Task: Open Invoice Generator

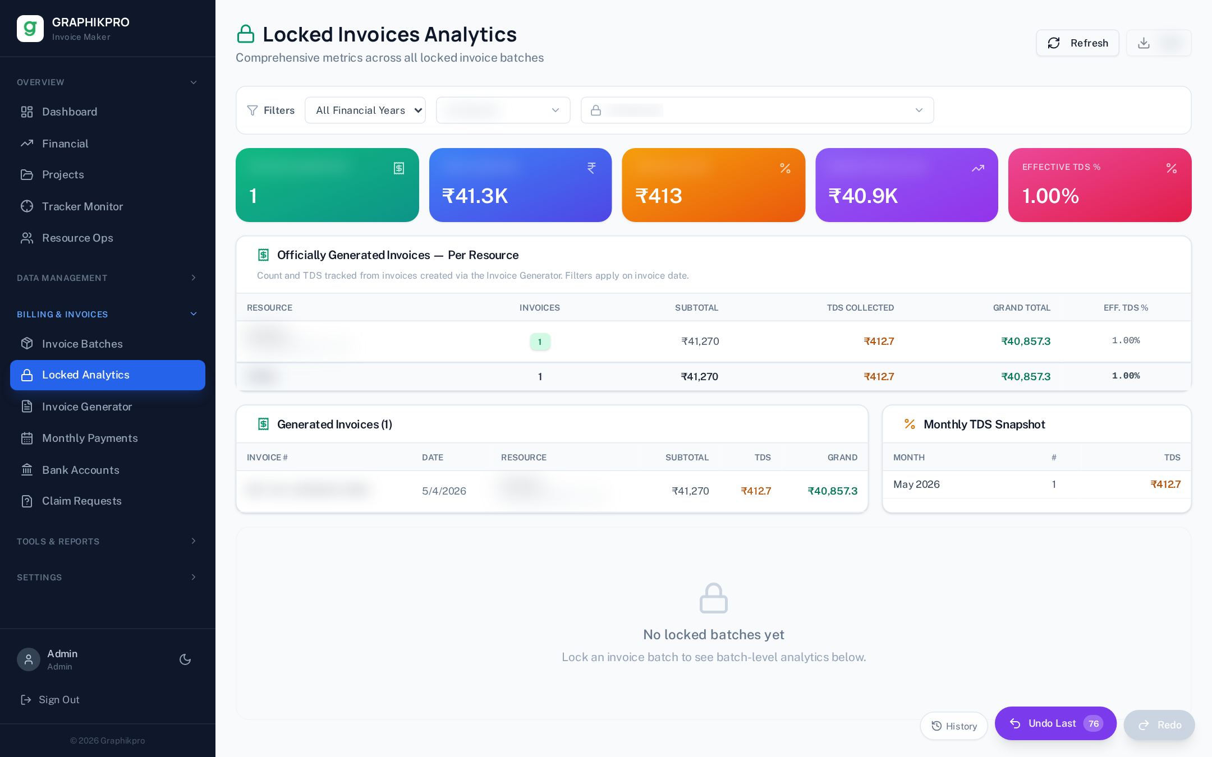Action: [x=108, y=407]
